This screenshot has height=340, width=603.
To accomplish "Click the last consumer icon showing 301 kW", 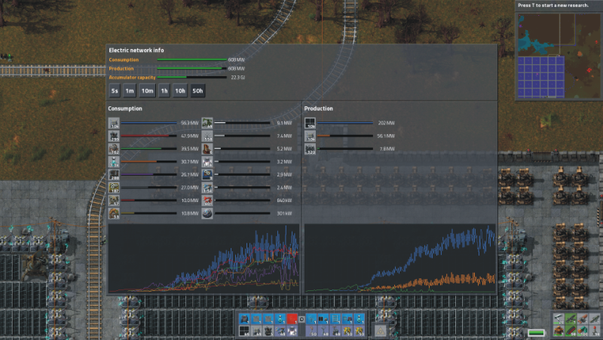I will pos(207,214).
